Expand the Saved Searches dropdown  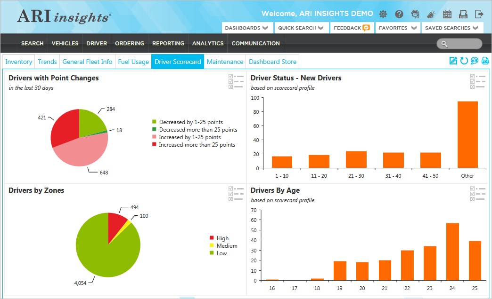tap(451, 28)
